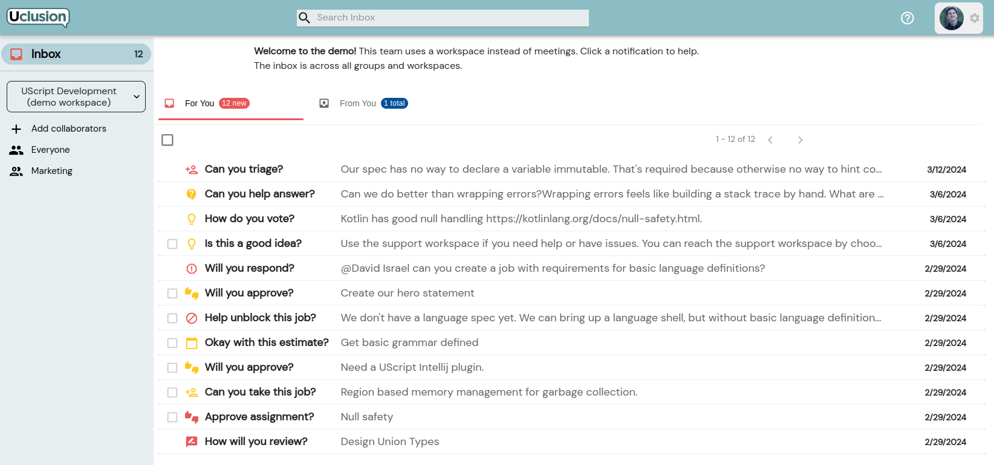
Task: Click the '12 new' badge
Action: (234, 103)
